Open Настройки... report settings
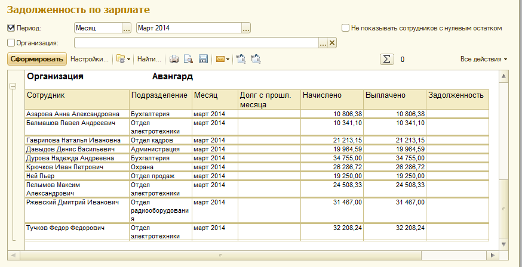 [x=90, y=59]
